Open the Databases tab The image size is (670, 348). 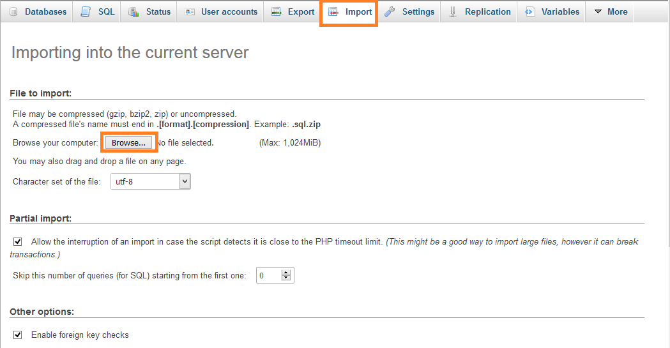pyautogui.click(x=38, y=11)
